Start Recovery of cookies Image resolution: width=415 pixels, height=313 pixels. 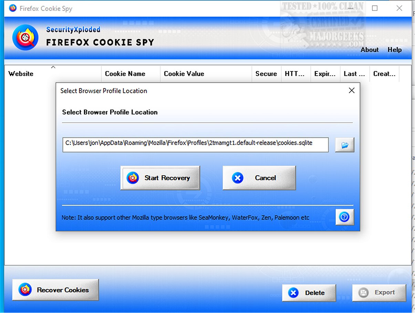pos(160,178)
